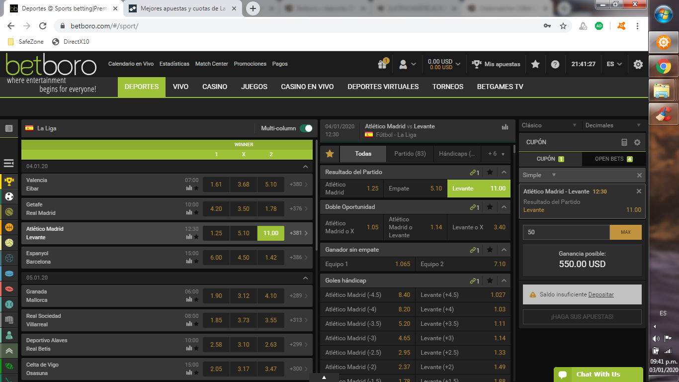The width and height of the screenshot is (679, 382).
Task: Favorite the Valencia vs Eibar match star
Action: click(196, 188)
